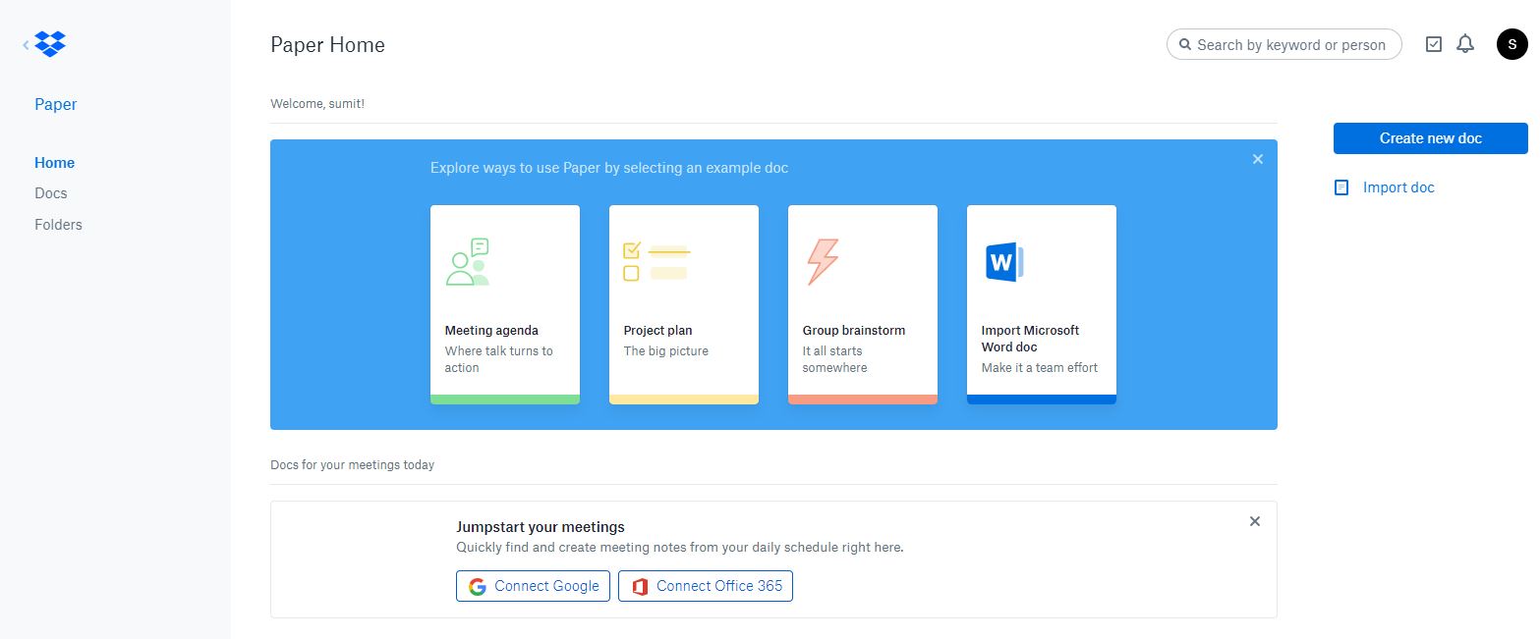Click 'Where talk turns to action' text
This screenshot has width=1540, height=639.
[499, 359]
